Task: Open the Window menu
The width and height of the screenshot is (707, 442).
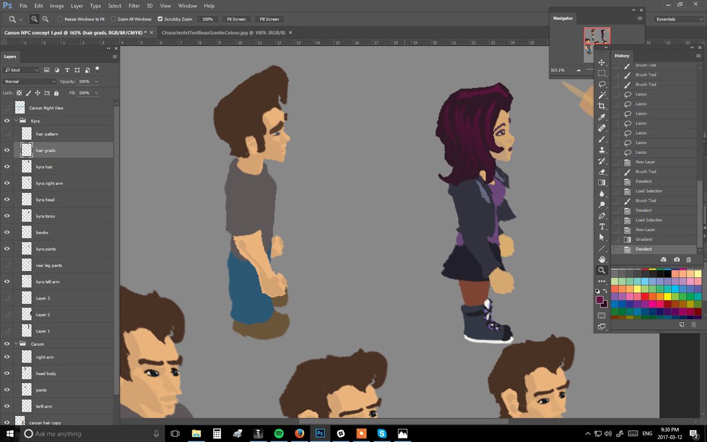Action: coord(187,6)
